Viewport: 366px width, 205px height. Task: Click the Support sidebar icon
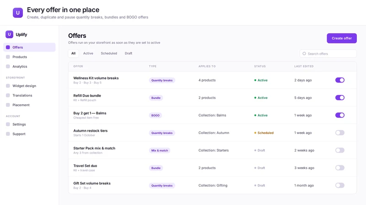[8, 134]
